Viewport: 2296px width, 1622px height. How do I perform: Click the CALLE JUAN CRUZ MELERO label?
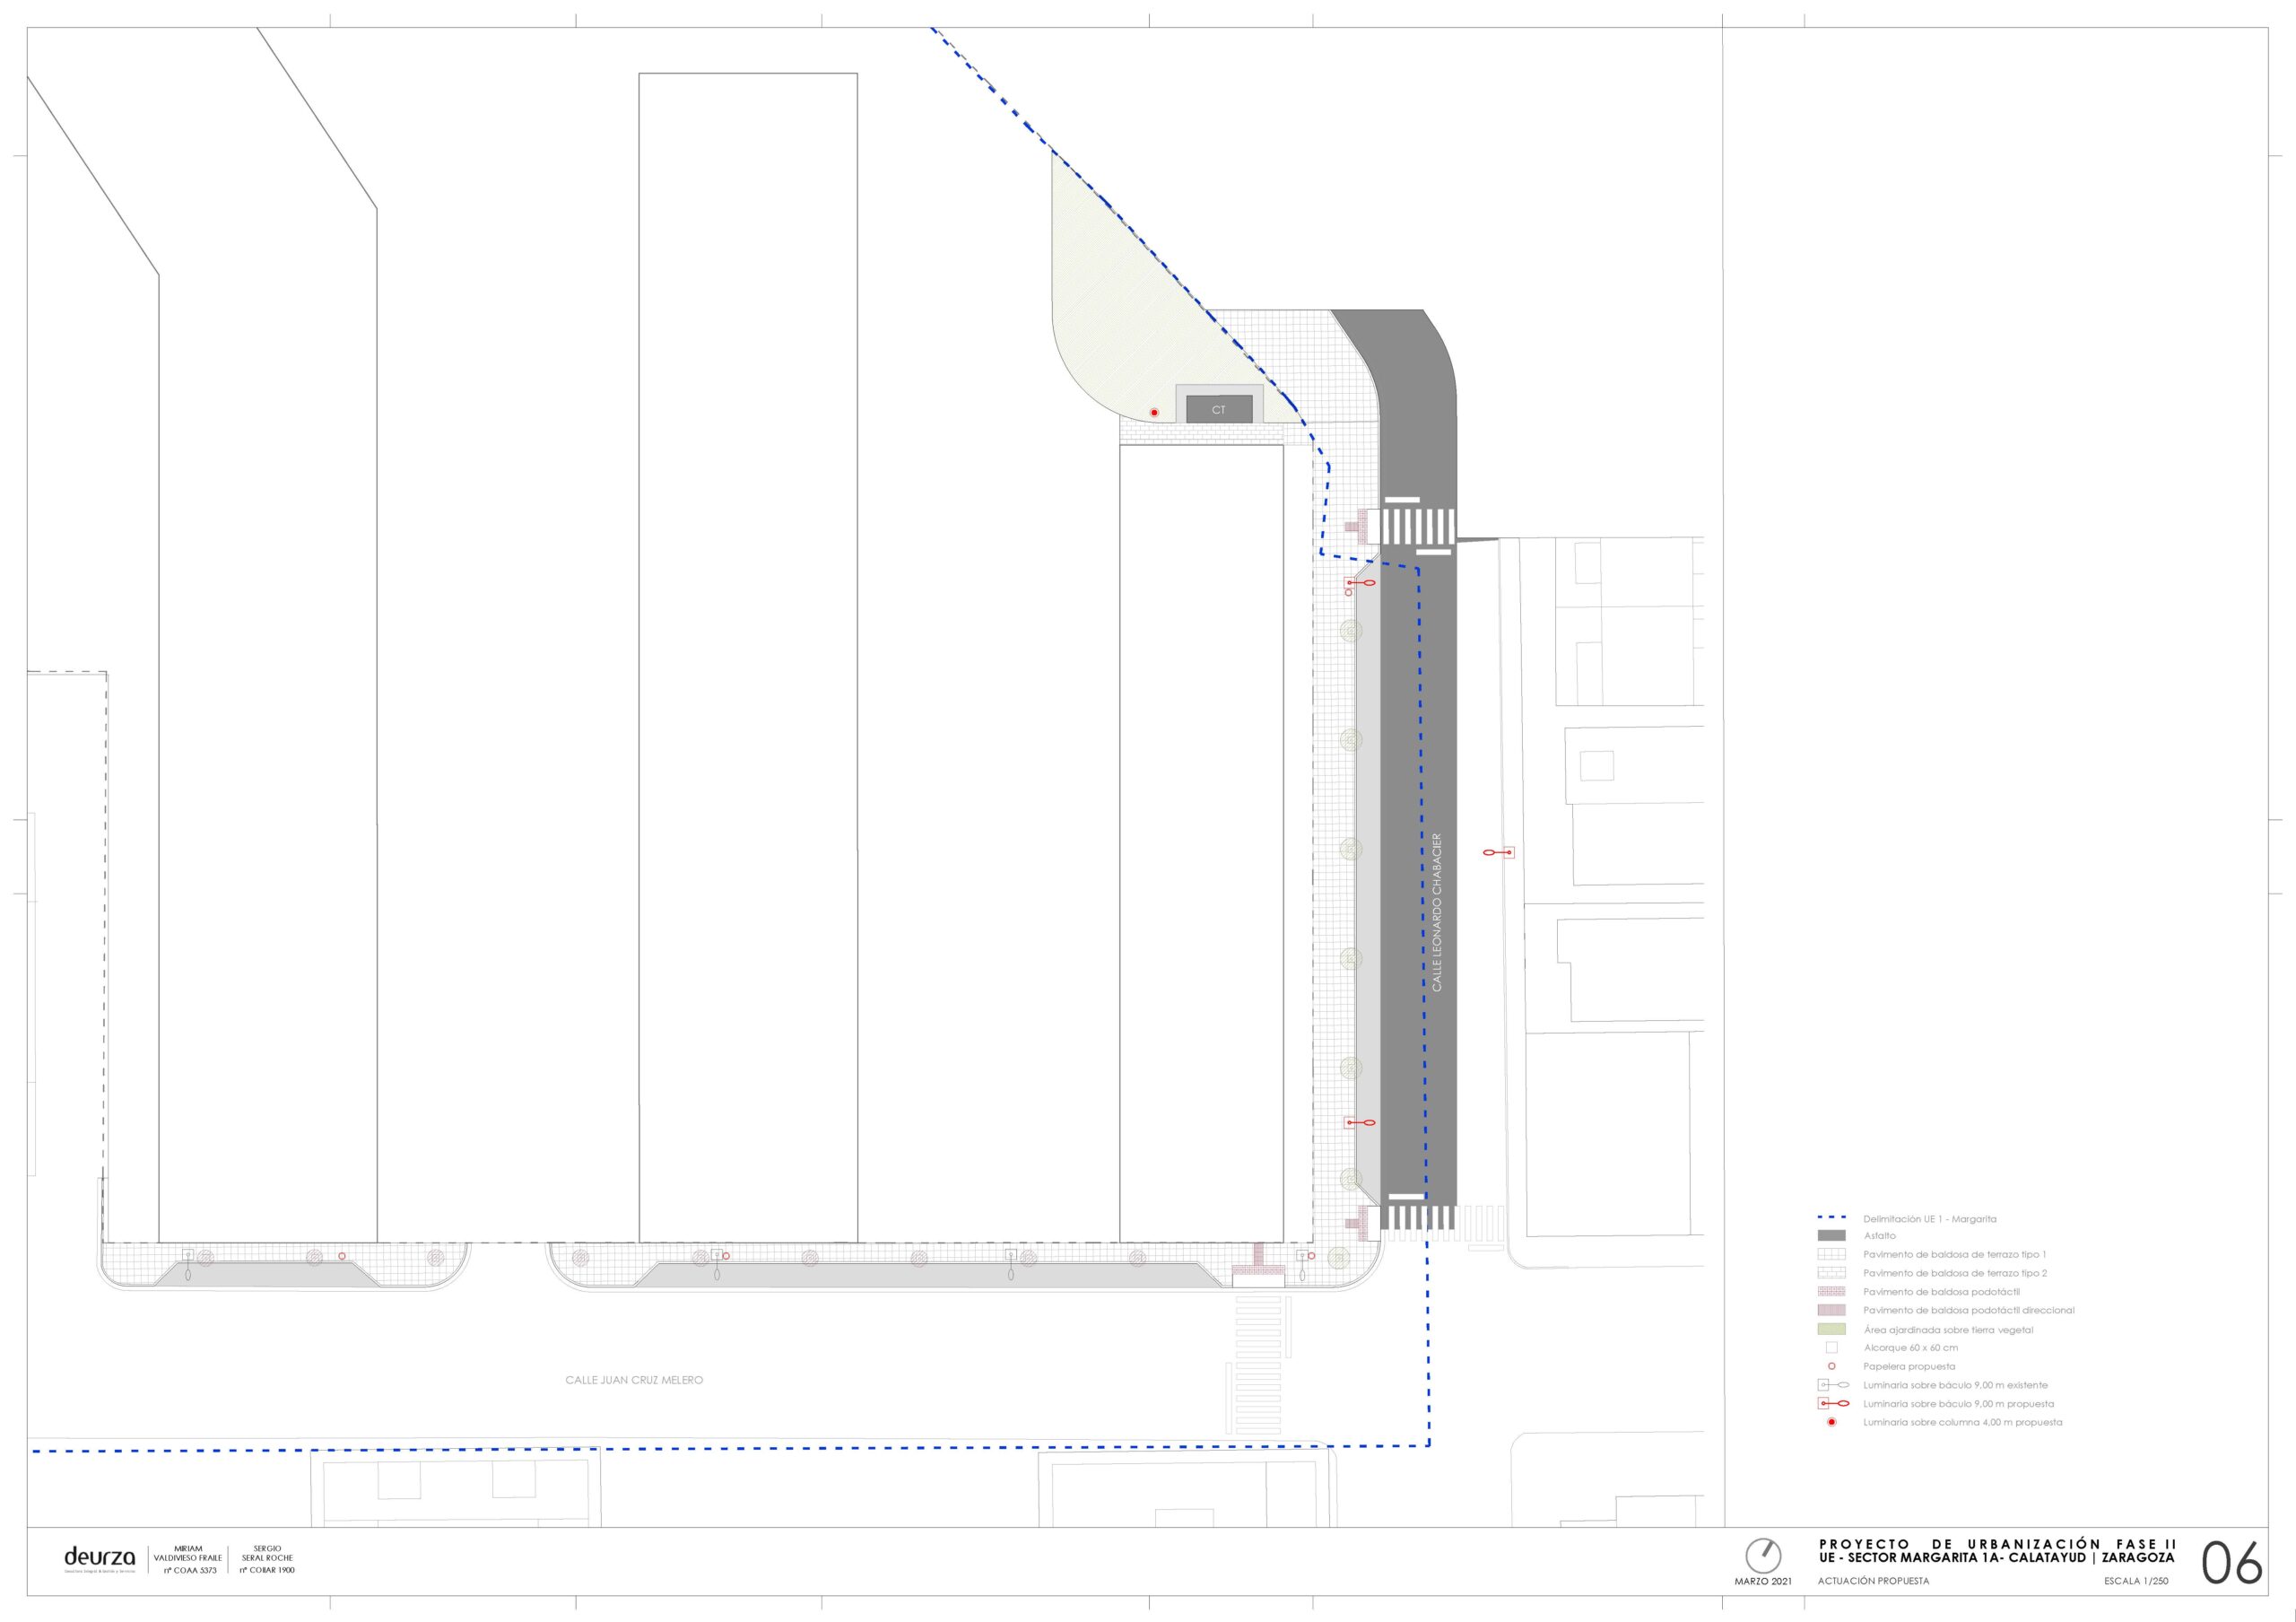point(634,1380)
